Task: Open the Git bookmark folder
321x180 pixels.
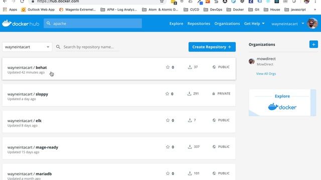Action: 254,9
